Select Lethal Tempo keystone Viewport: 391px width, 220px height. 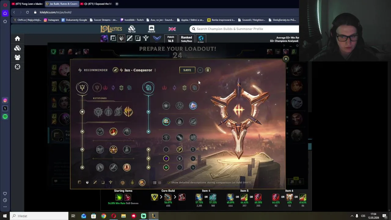[108, 112]
